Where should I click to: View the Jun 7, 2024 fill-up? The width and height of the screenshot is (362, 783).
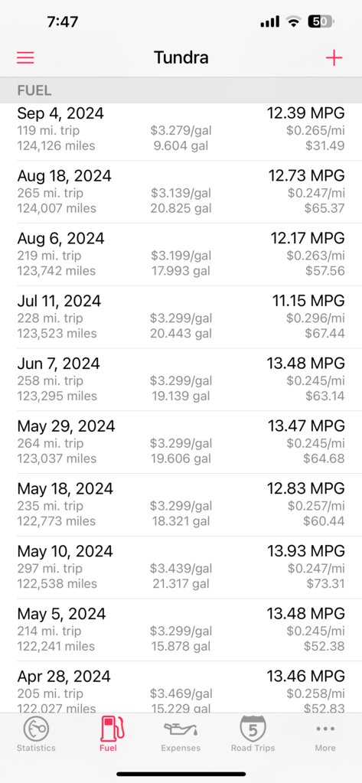click(x=181, y=380)
